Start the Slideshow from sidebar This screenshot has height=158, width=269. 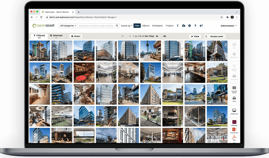(234, 111)
